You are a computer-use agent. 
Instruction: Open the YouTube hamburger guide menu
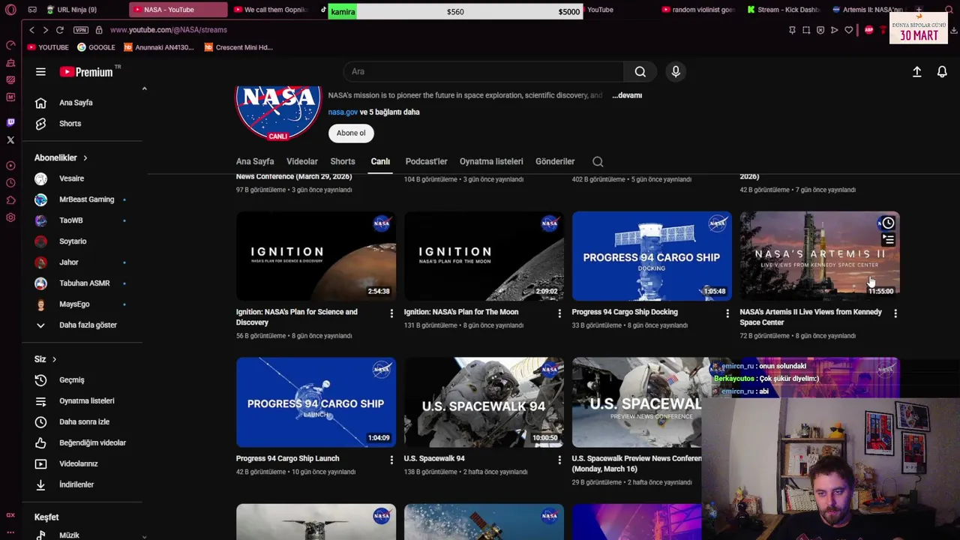click(x=40, y=72)
